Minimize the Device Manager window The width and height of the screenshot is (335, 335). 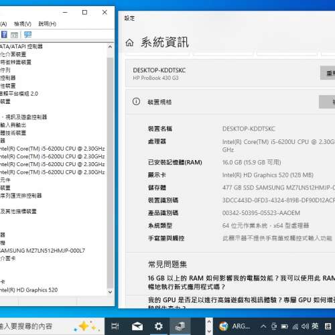click(x=65, y=12)
